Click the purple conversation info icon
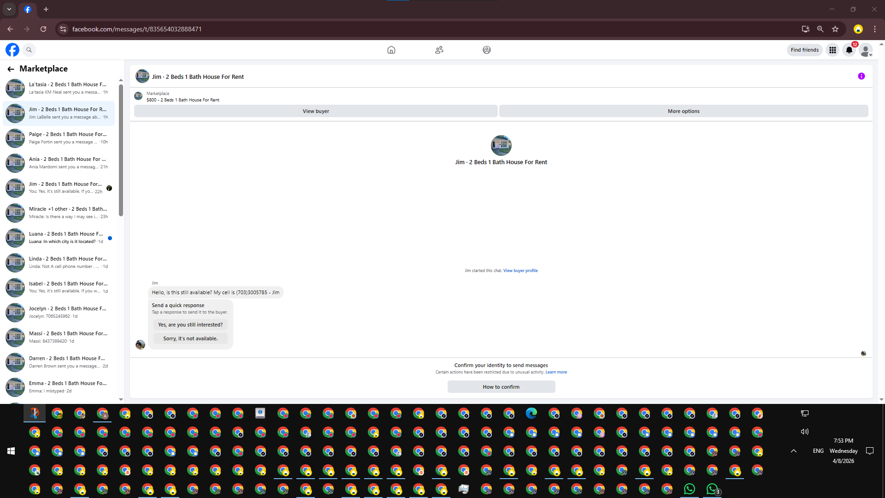This screenshot has height=498, width=885. tap(861, 77)
